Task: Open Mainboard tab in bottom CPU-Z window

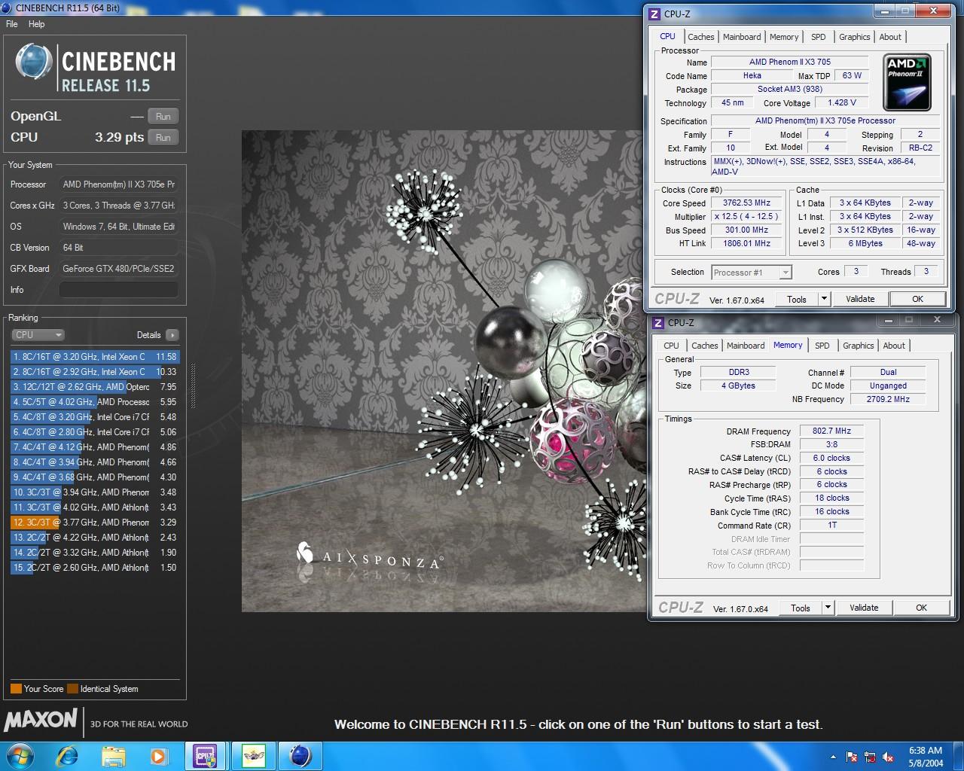Action: [746, 346]
